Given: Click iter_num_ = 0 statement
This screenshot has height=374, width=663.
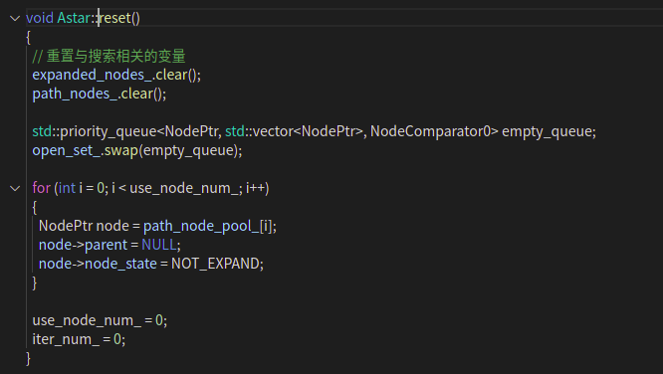Looking at the screenshot, I should (x=79, y=339).
